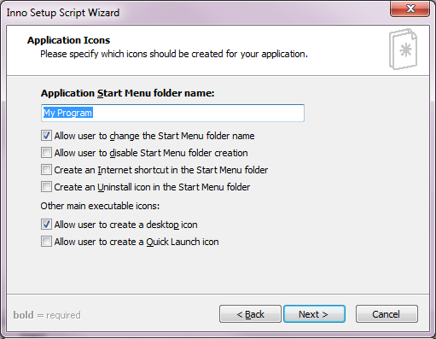Image resolution: width=436 pixels, height=339 pixels.
Task: Close the Inno Setup Script Wizard window
Action: pyautogui.click(x=410, y=9)
